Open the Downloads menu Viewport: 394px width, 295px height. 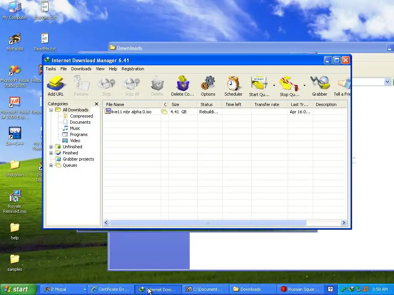(81, 69)
